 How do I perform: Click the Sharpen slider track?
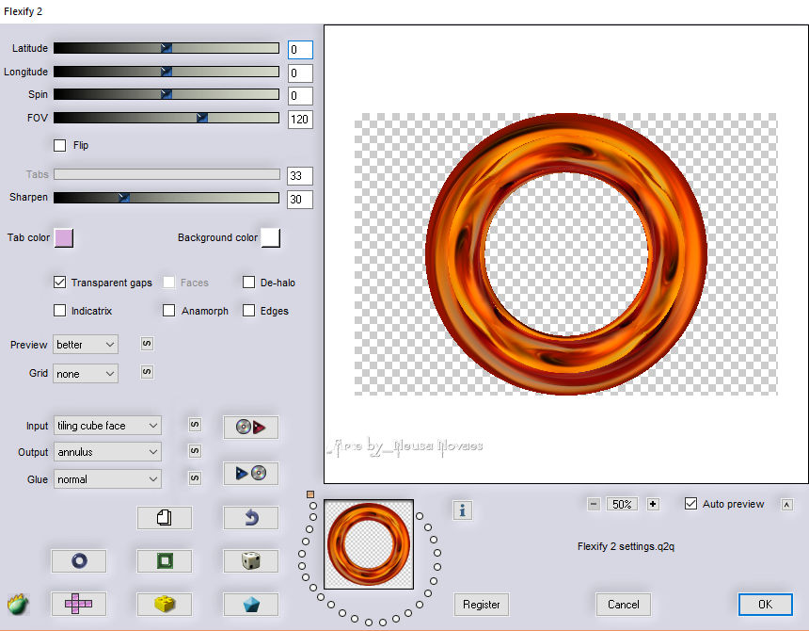pos(167,197)
